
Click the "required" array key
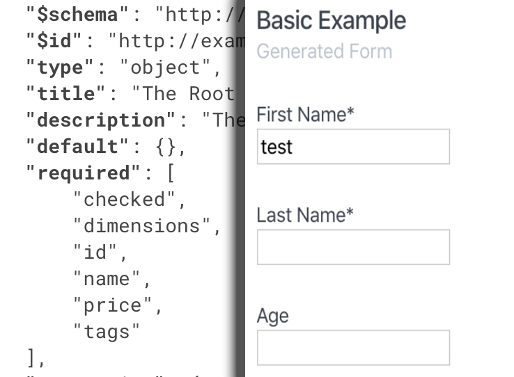pyautogui.click(x=84, y=173)
